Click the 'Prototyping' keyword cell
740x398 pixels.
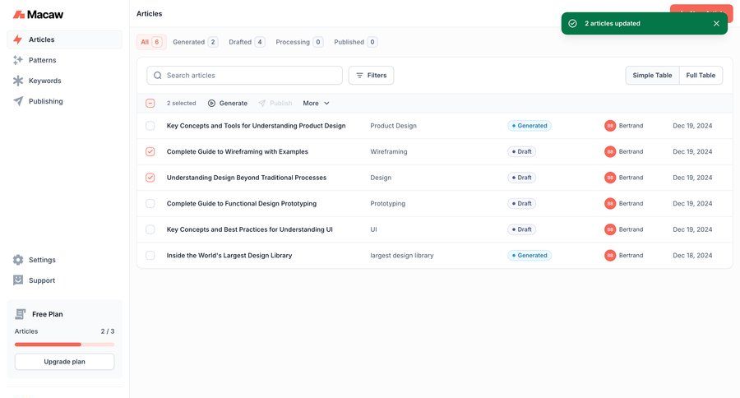[x=388, y=203]
